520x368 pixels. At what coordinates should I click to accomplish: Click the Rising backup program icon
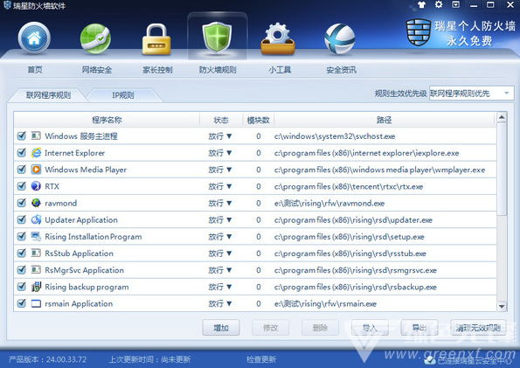tap(36, 287)
